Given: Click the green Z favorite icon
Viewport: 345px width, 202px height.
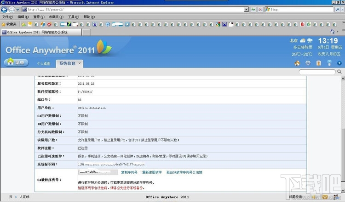Looking at the screenshot, I should coord(69,24).
